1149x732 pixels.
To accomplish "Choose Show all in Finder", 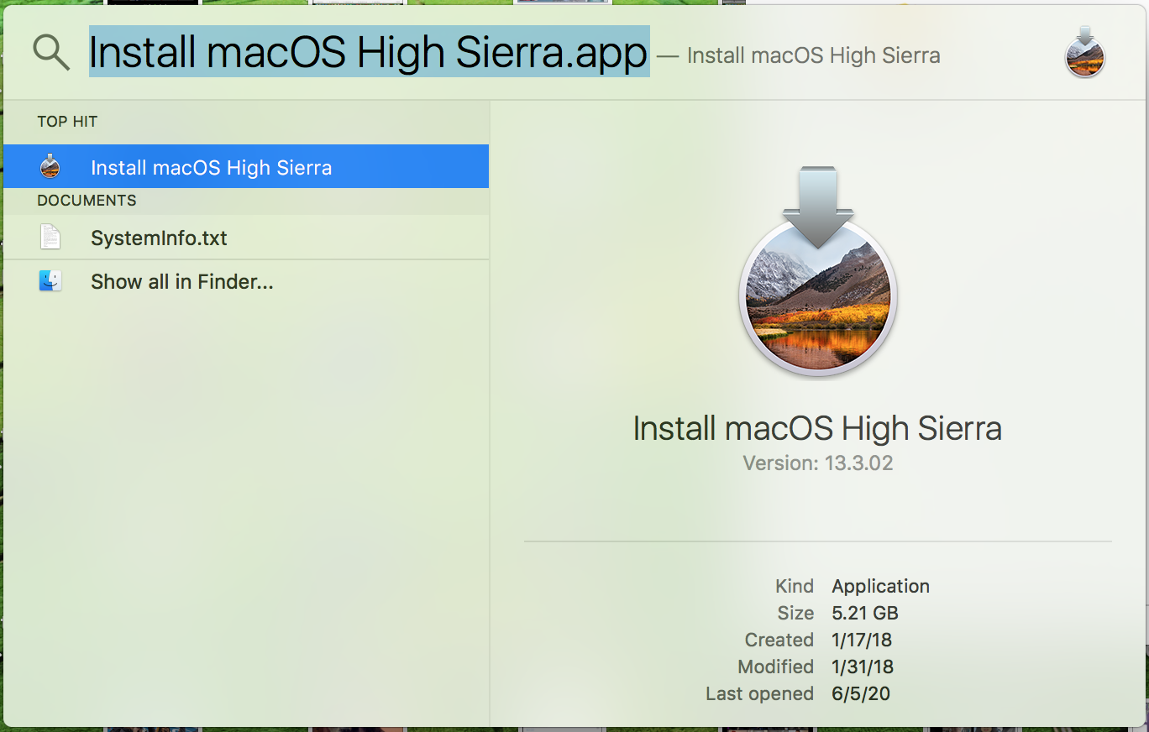I will (246, 281).
